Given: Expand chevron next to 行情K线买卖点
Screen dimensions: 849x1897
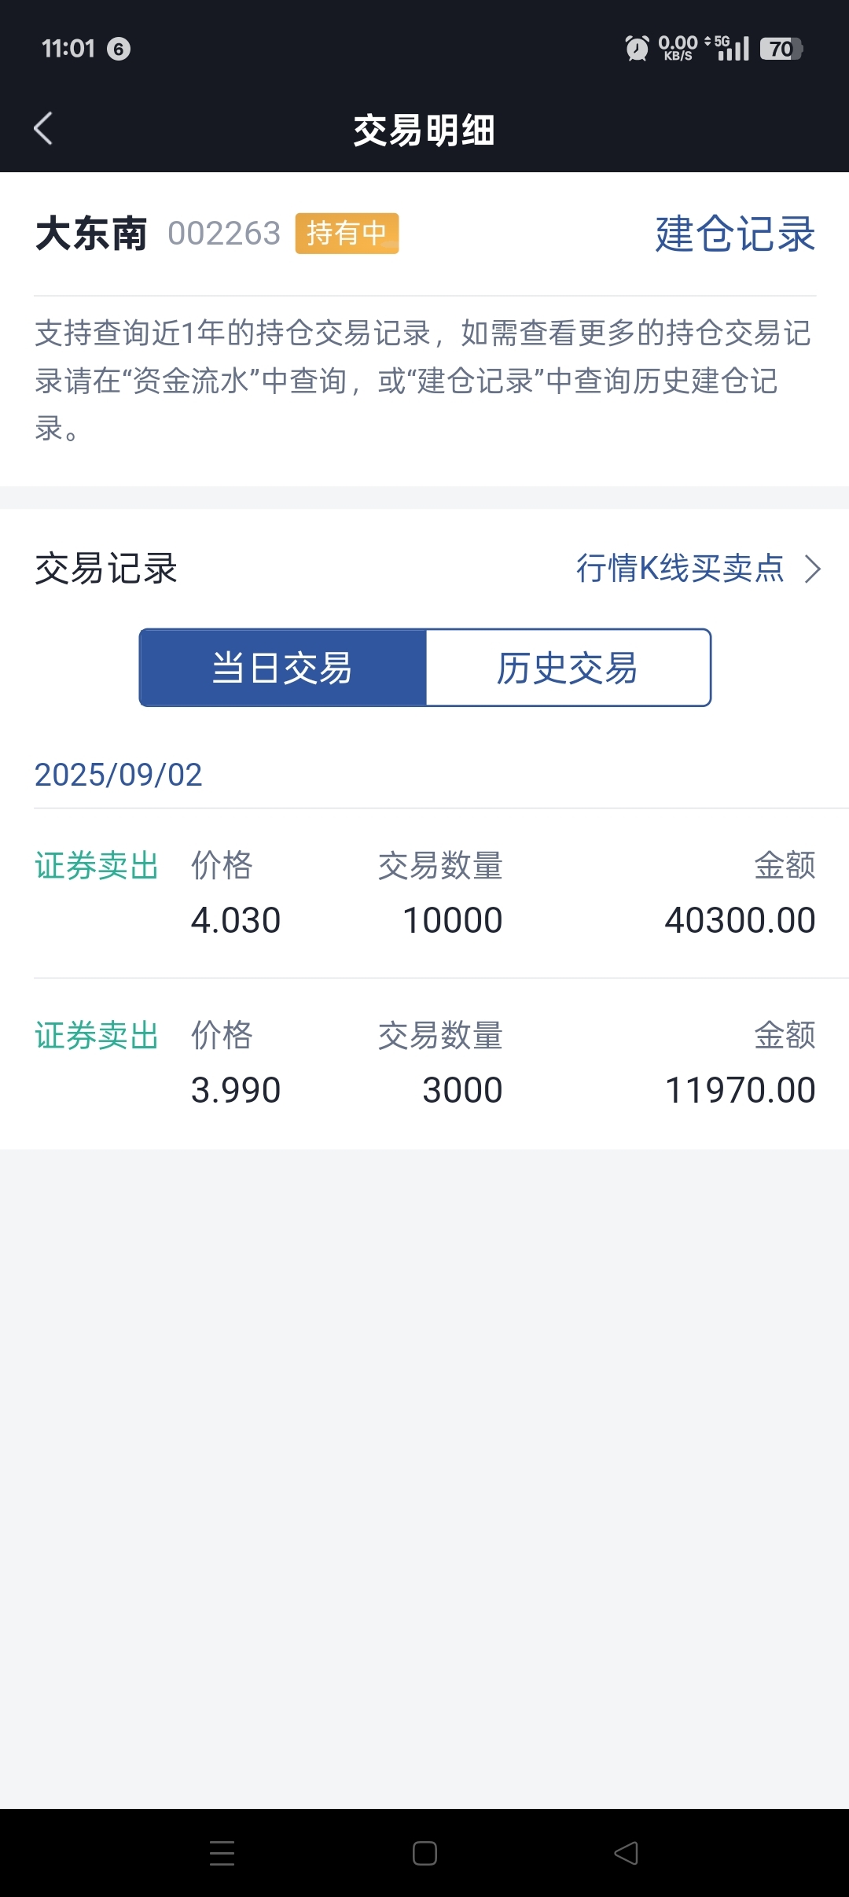Looking at the screenshot, I should (x=813, y=569).
